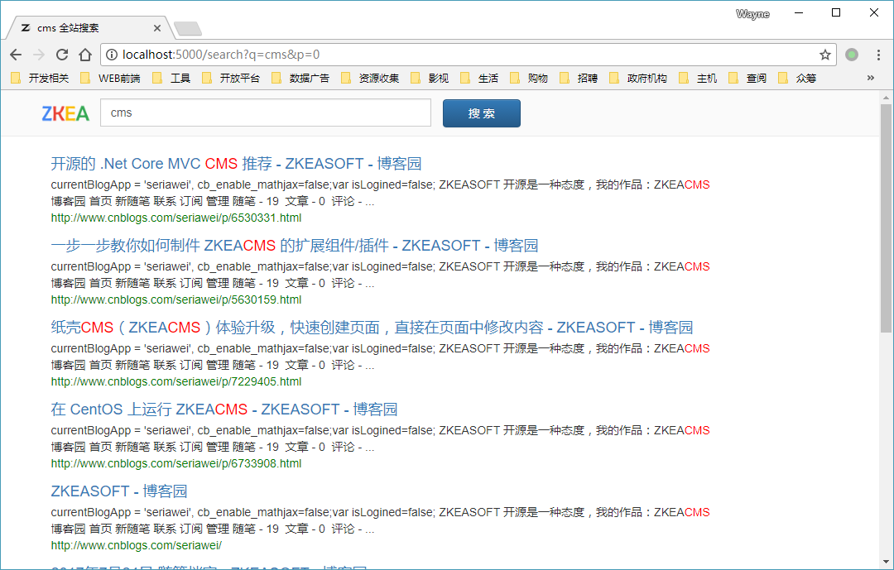Open the 资源收集 bookmark folder
Screen dimensions: 894x570
370,78
